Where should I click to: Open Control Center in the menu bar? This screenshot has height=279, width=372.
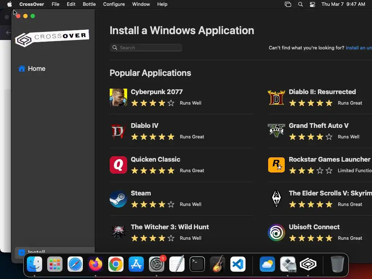[x=312, y=4]
